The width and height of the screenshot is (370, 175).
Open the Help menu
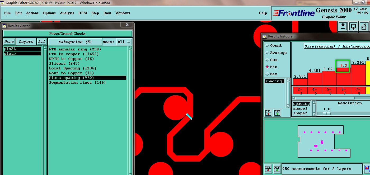263,13
